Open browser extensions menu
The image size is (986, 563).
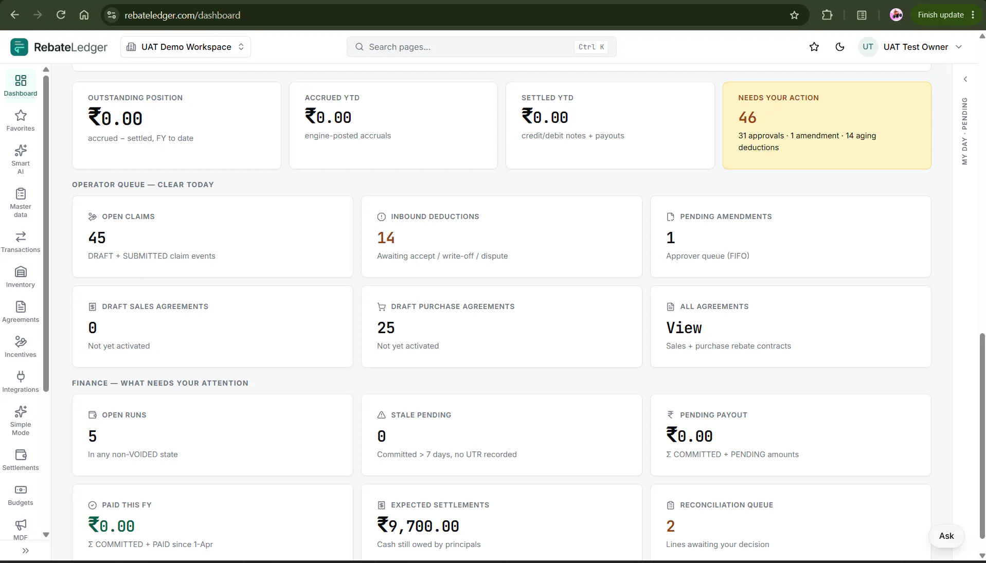[827, 15]
